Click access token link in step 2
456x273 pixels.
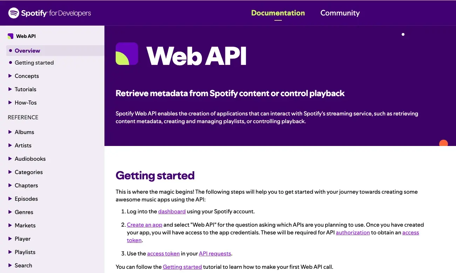pos(411,232)
